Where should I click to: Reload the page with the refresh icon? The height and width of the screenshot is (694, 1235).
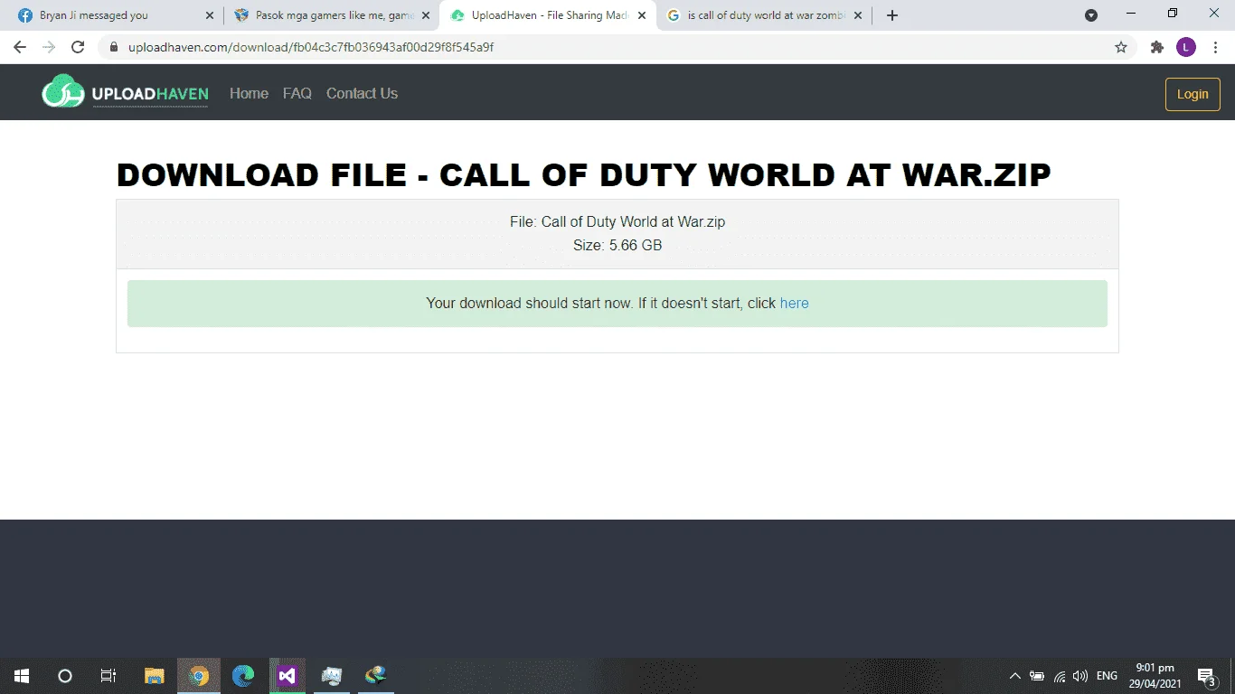(78, 47)
